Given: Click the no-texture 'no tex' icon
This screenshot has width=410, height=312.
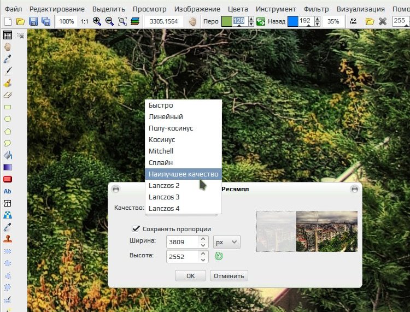Looking at the screenshot, I should 353,21.
